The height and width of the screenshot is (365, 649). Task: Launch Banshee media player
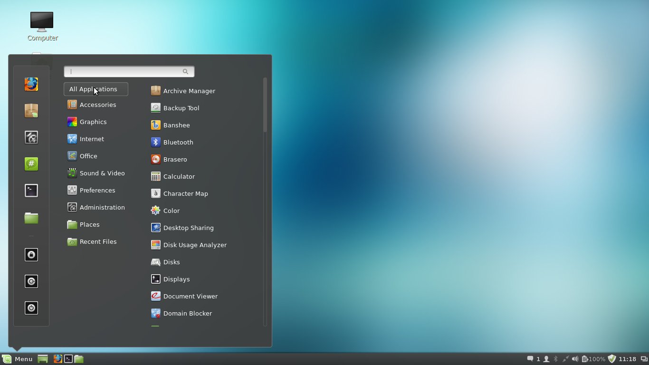[x=176, y=125]
